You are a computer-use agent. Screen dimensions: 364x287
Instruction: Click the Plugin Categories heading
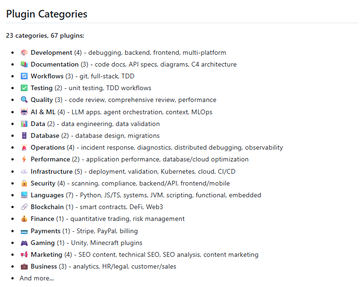click(x=47, y=14)
